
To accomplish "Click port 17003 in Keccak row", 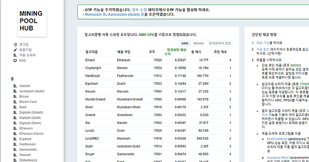I will point(158,92).
